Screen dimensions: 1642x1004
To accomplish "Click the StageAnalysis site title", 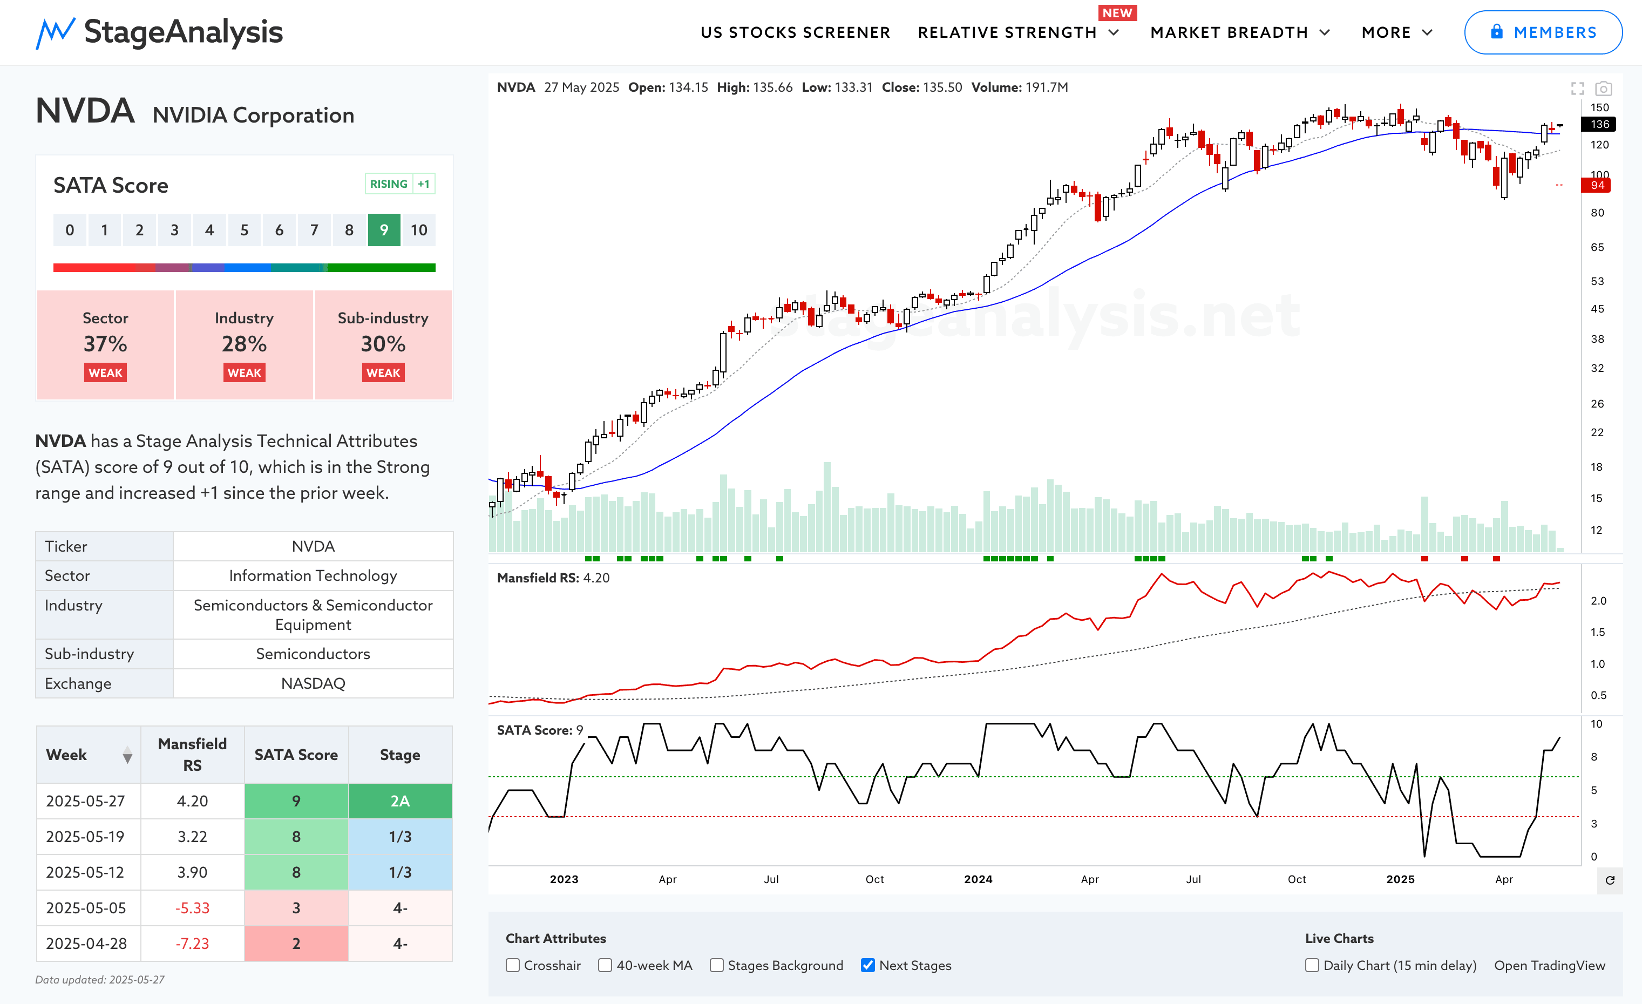I will pyautogui.click(x=184, y=32).
